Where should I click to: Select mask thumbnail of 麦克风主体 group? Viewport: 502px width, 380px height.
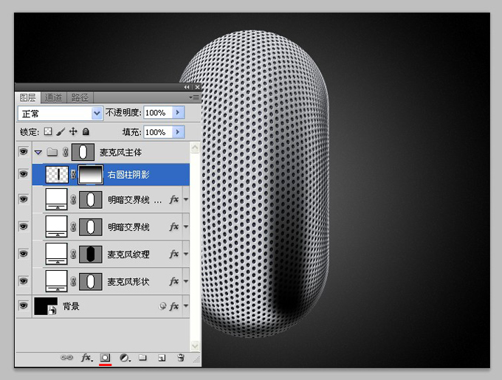[83, 152]
